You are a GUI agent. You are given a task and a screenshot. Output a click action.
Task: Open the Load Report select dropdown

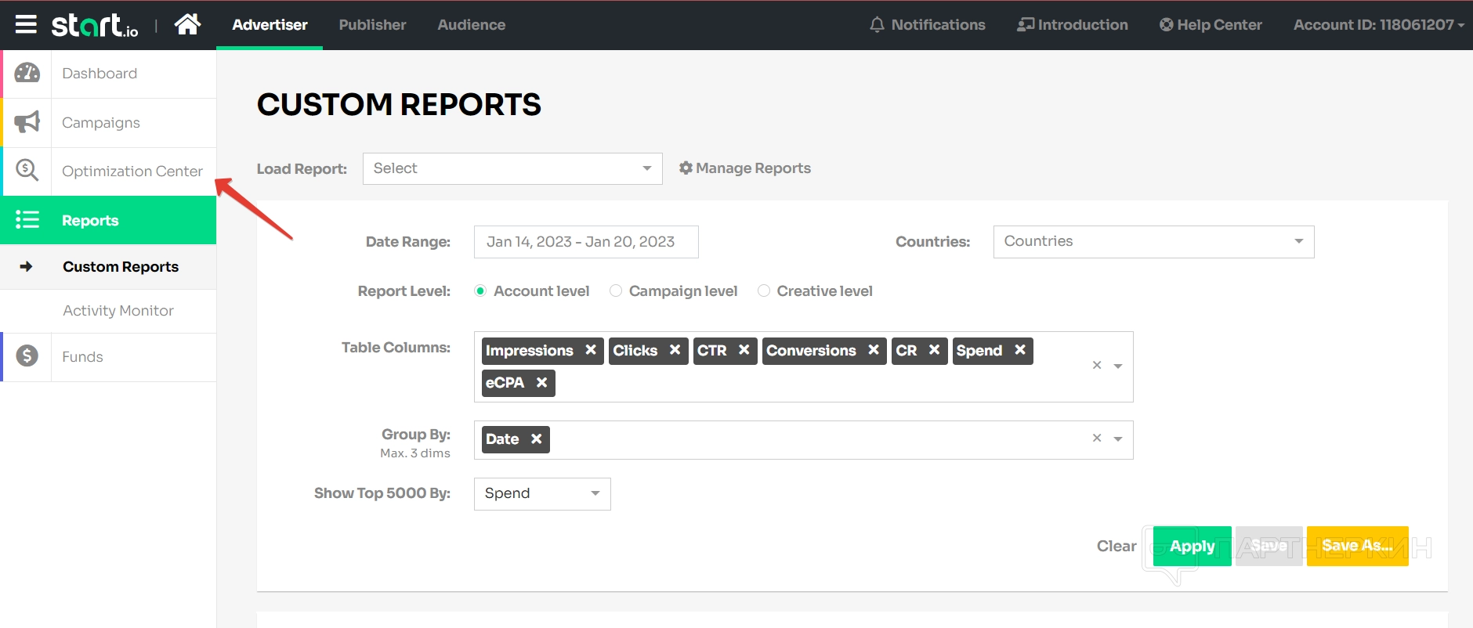pos(512,169)
